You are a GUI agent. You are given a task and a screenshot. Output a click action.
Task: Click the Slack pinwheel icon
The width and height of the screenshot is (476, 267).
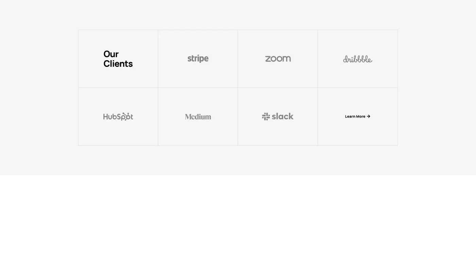[x=266, y=117]
